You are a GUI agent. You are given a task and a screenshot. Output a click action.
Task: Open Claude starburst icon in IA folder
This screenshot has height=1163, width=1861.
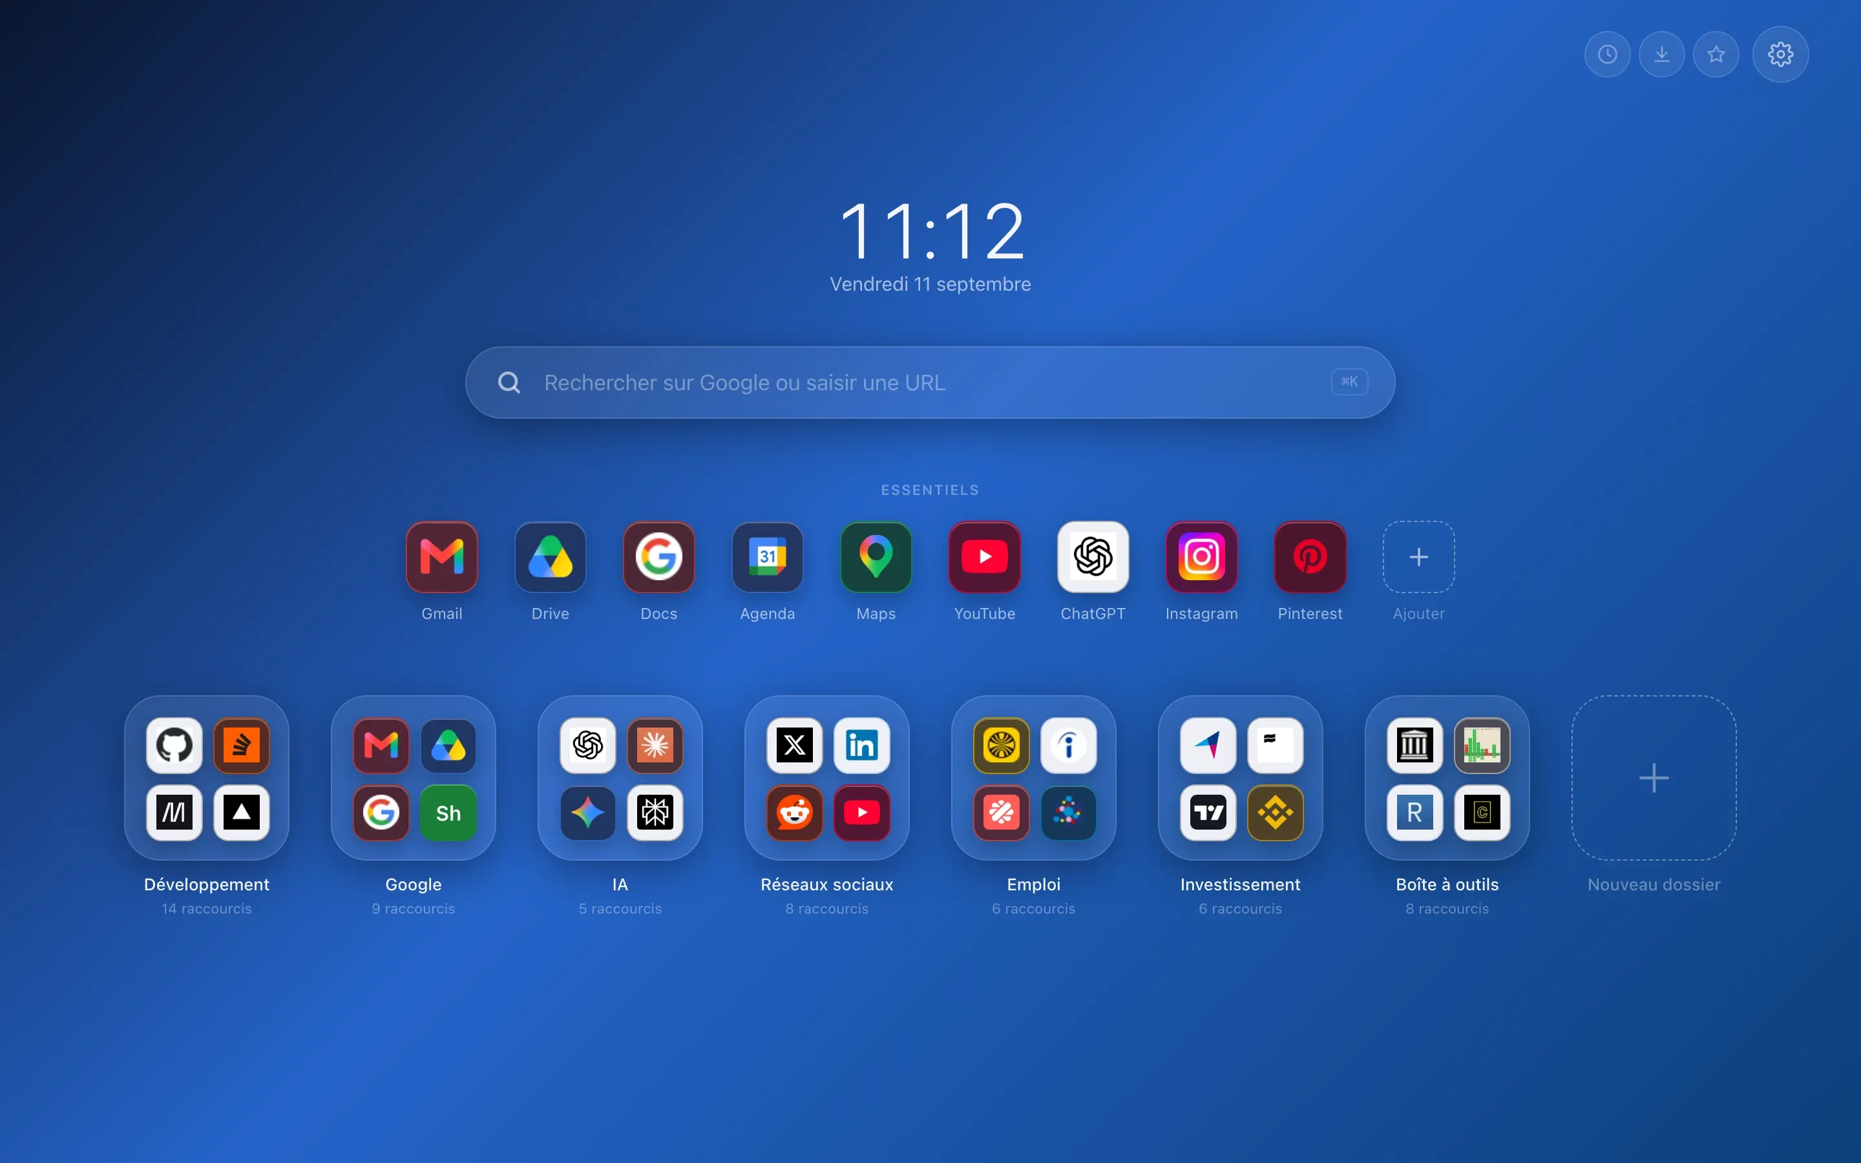point(655,746)
